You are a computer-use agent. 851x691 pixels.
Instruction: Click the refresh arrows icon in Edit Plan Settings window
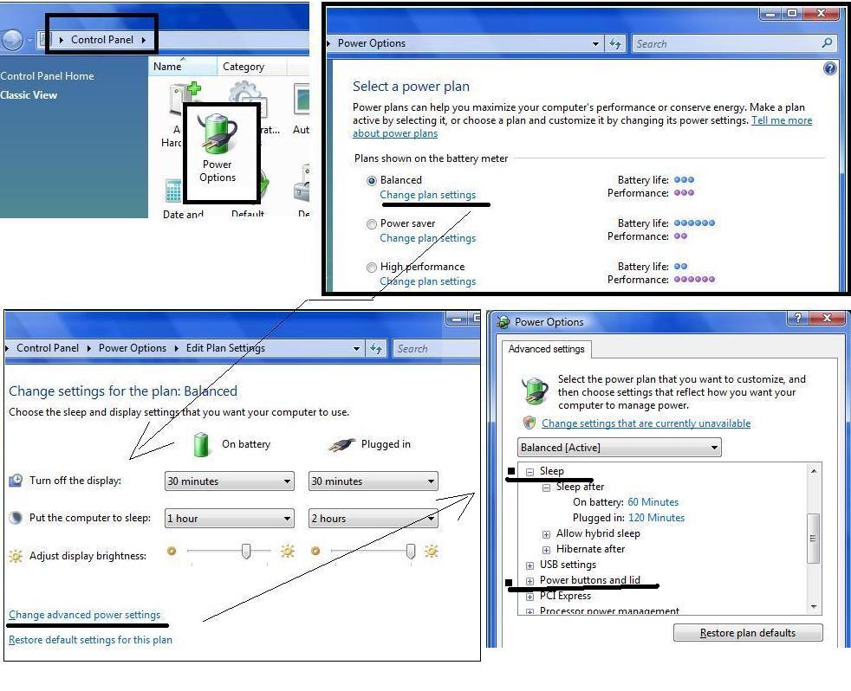[x=376, y=349]
